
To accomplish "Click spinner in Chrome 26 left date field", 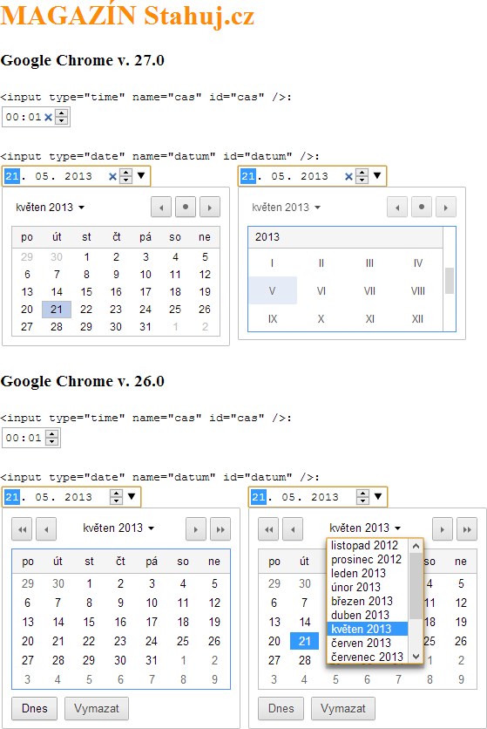I will pos(116,497).
